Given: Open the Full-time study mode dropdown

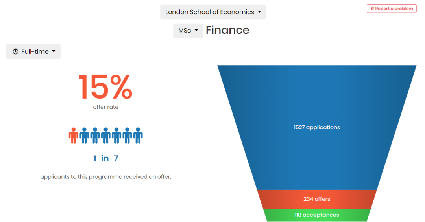Looking at the screenshot, I should 33,51.
